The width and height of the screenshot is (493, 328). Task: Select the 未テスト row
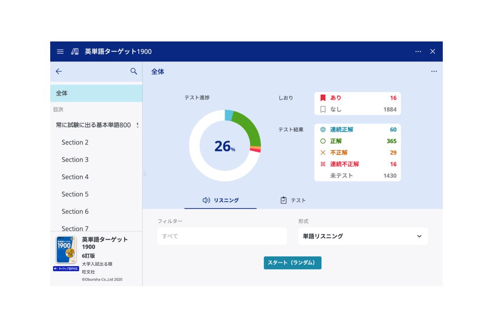pos(357,176)
